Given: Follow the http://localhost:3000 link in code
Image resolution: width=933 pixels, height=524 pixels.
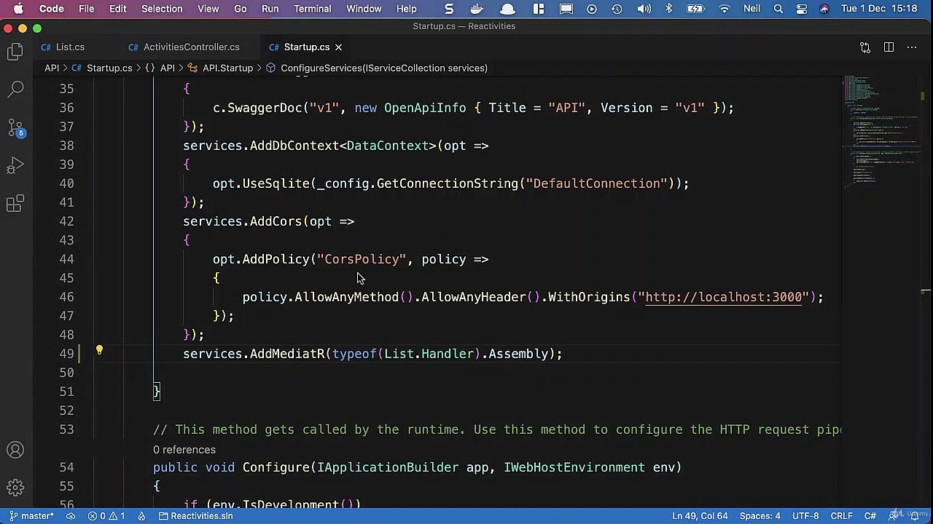Looking at the screenshot, I should click(724, 297).
